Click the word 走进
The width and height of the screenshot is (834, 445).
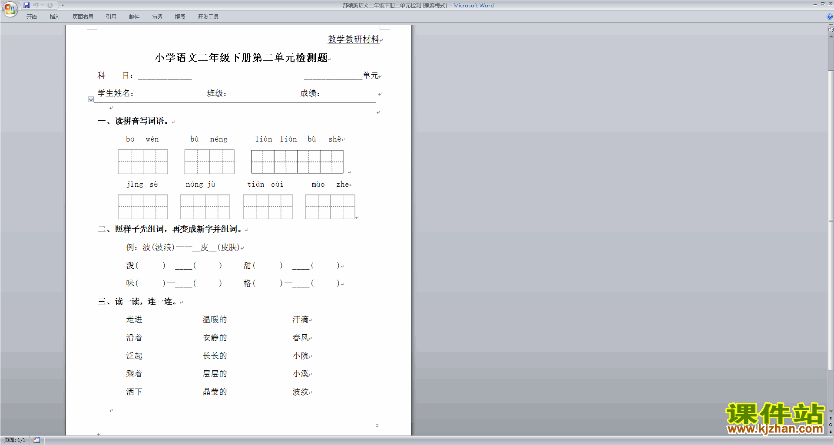pos(134,320)
